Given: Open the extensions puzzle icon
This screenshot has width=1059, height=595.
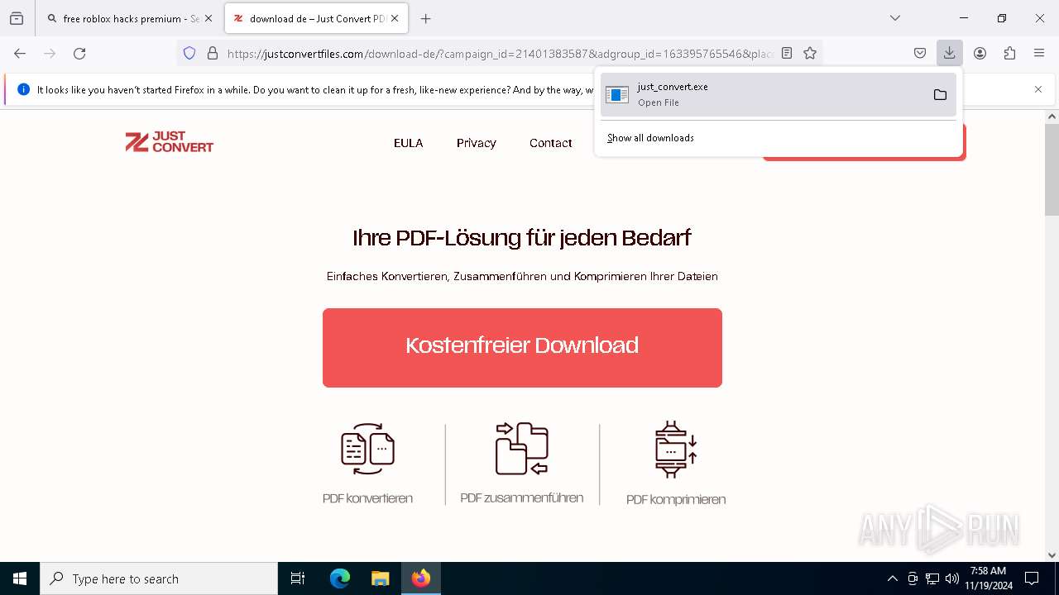Looking at the screenshot, I should 1009,54.
